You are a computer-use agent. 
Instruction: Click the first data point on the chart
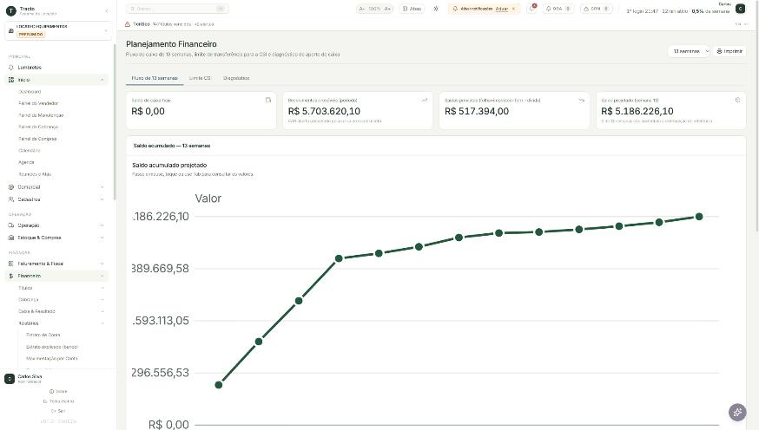coord(218,385)
